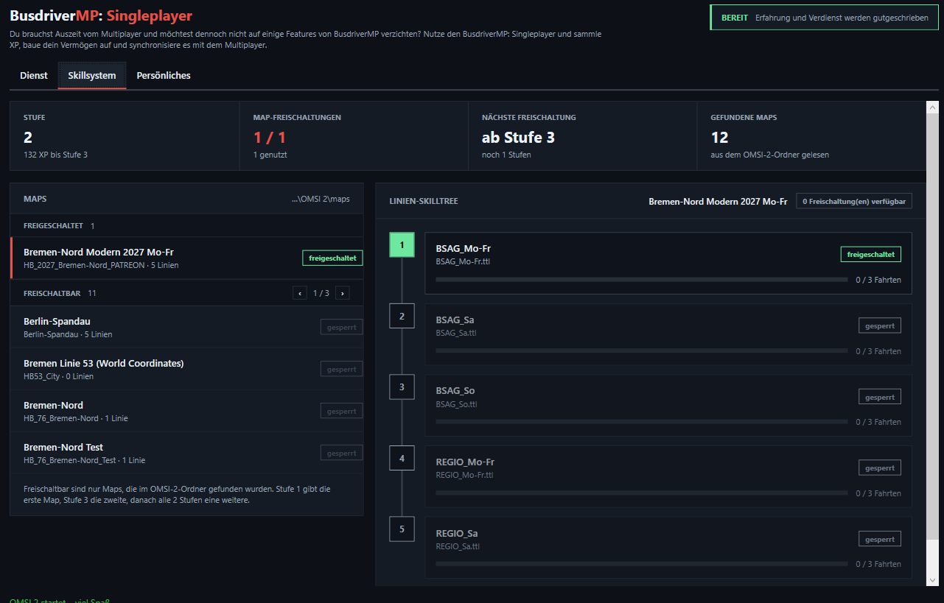Click the 'BSAG_Sa.ttl' file name

(456, 333)
